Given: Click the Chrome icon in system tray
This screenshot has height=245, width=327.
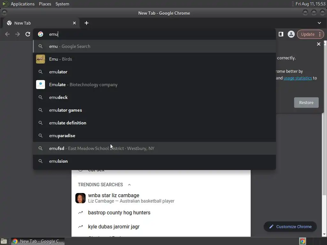Looking at the screenshot, I should point(303,241).
